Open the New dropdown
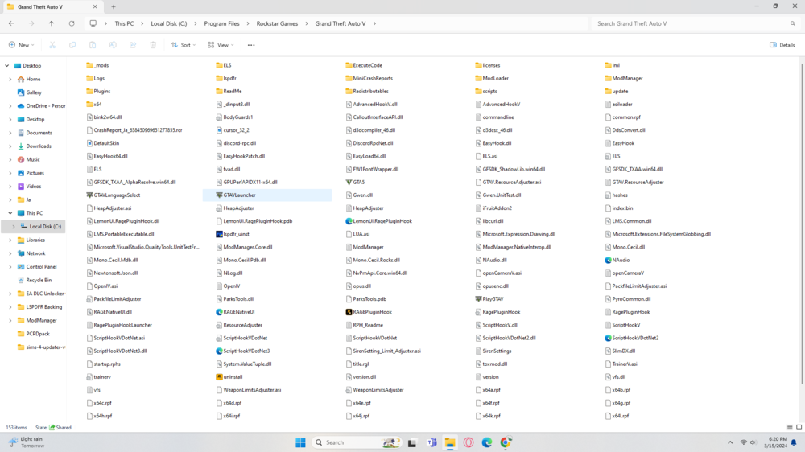The width and height of the screenshot is (805, 452). 22,45
